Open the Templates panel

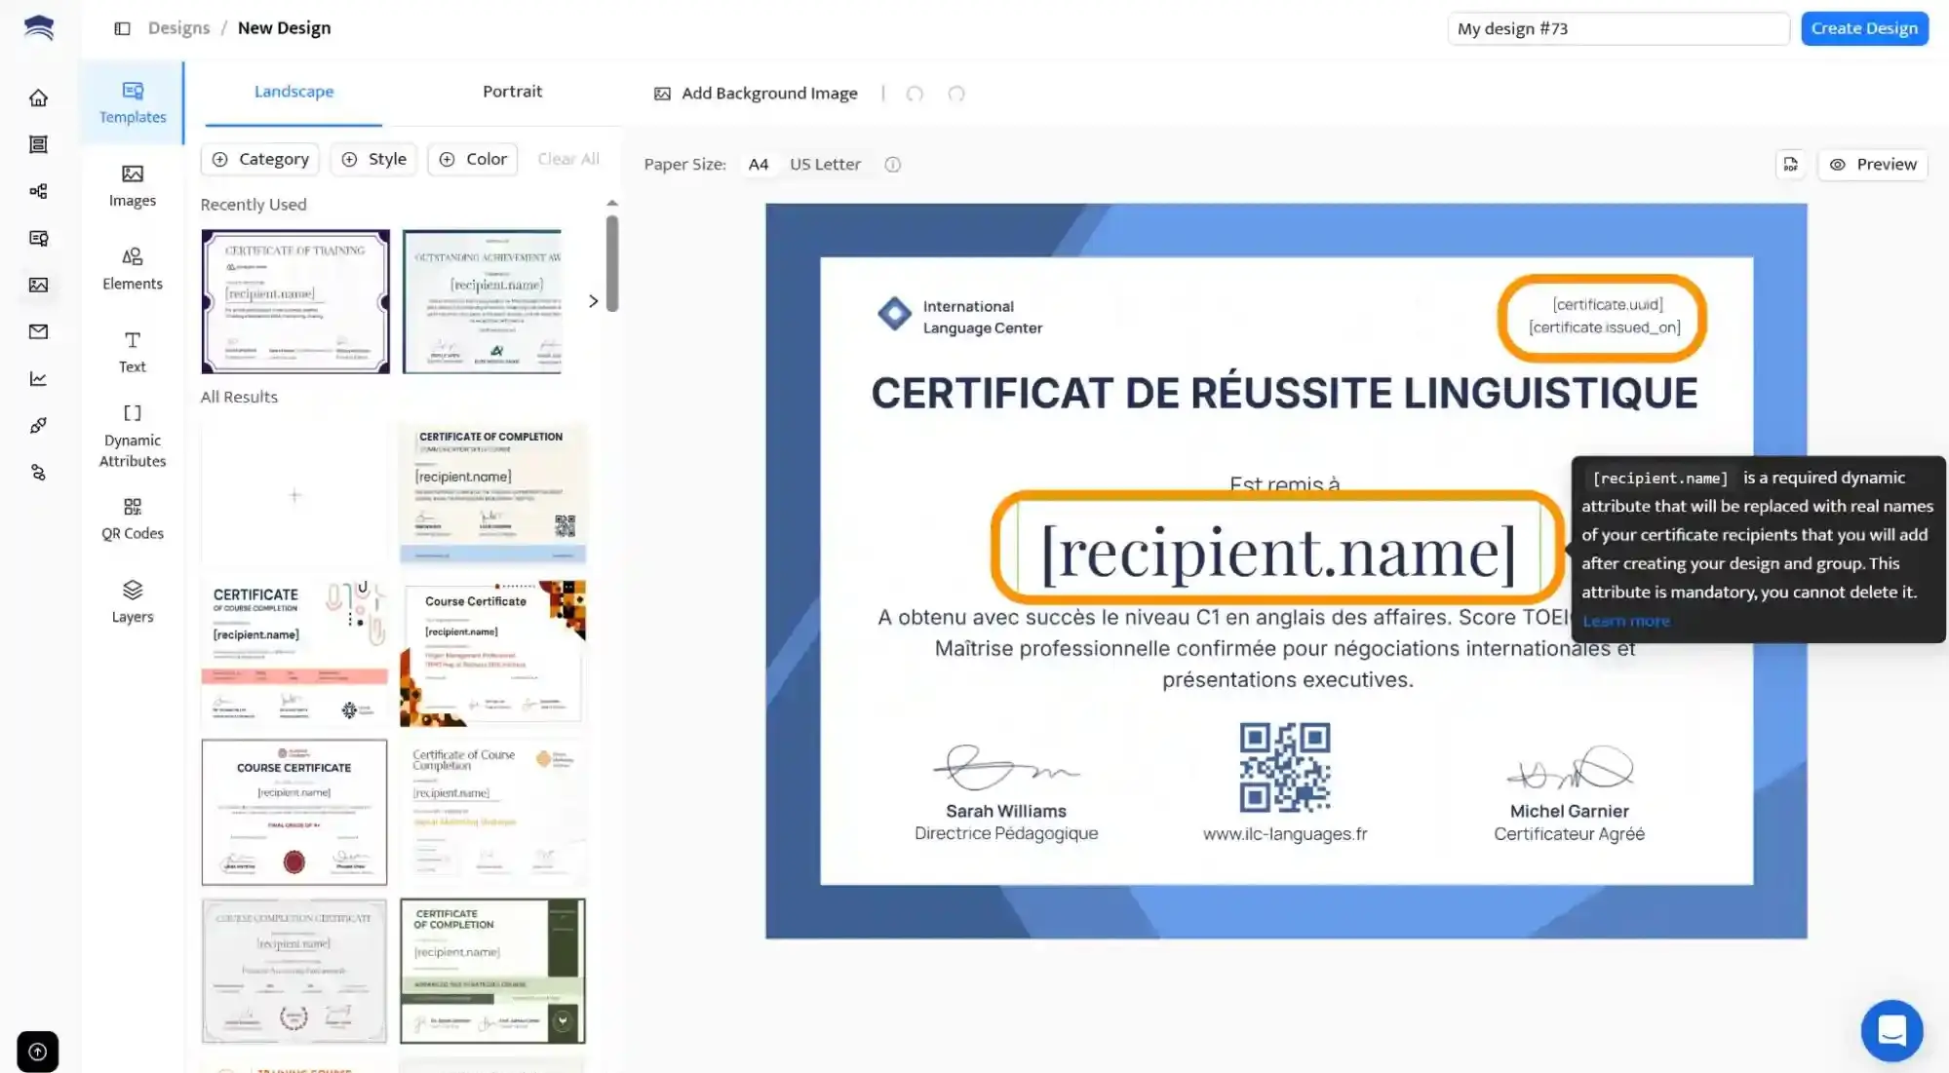click(x=132, y=102)
